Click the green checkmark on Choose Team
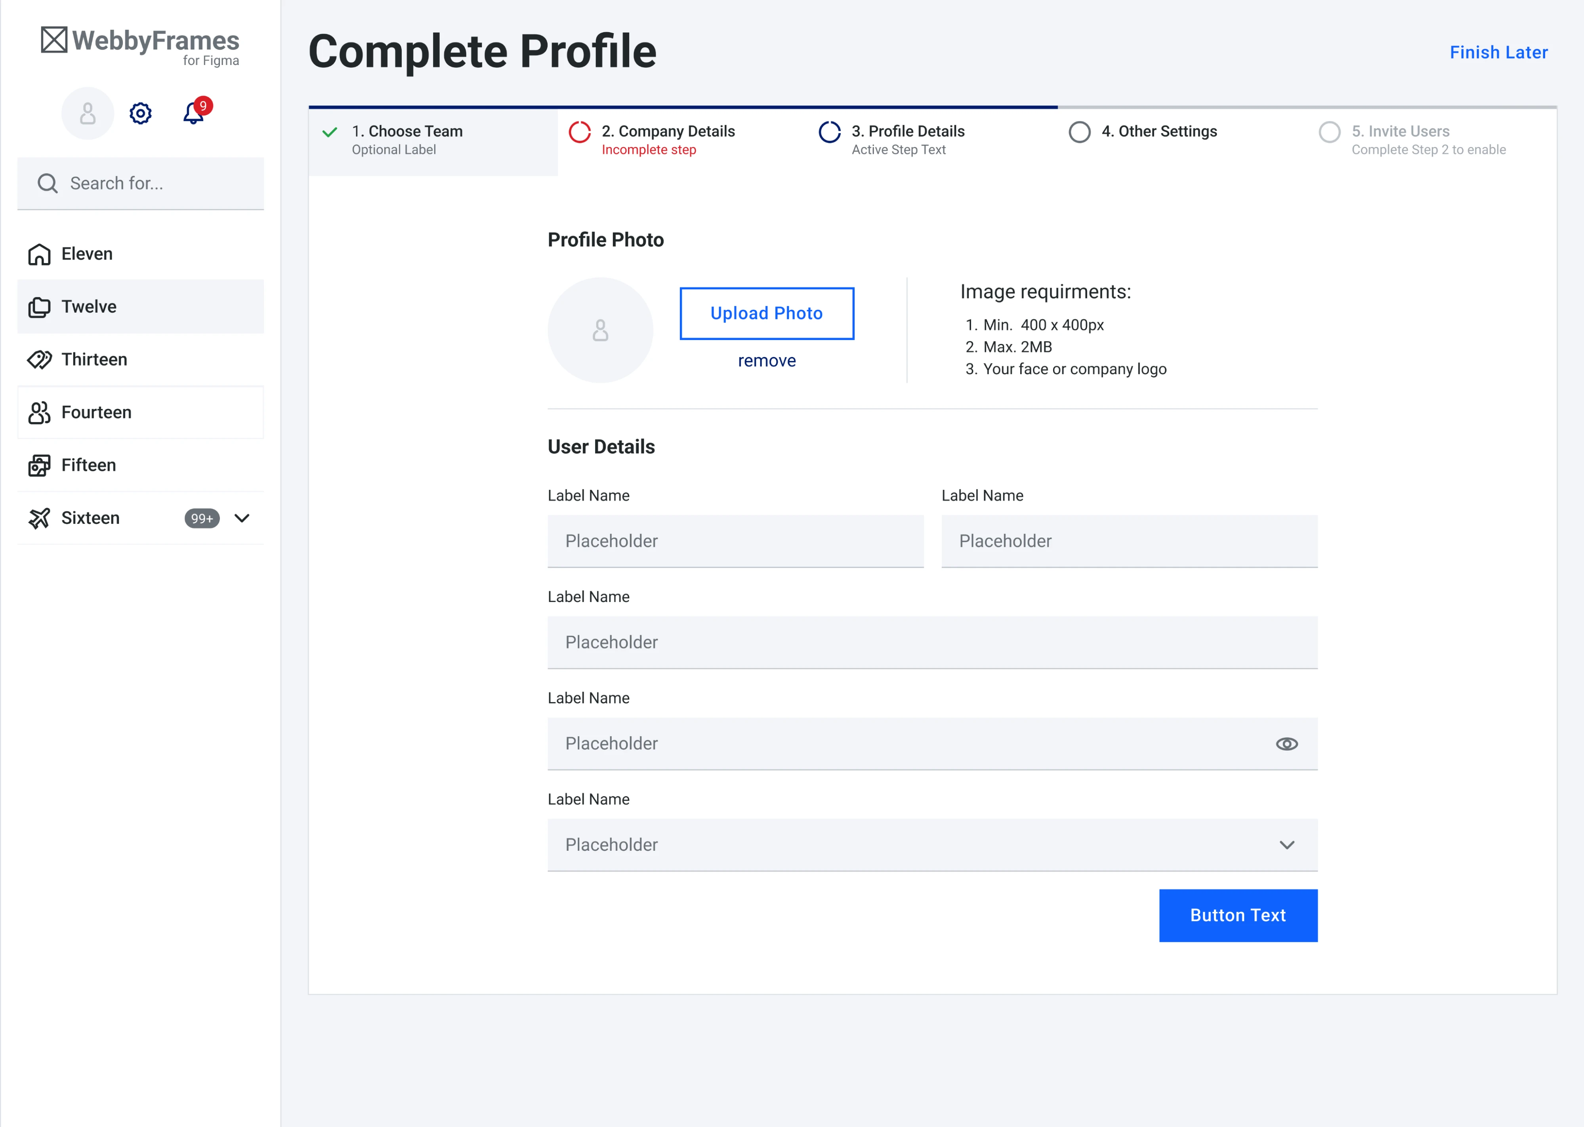Image resolution: width=1584 pixels, height=1127 pixels. (x=330, y=131)
